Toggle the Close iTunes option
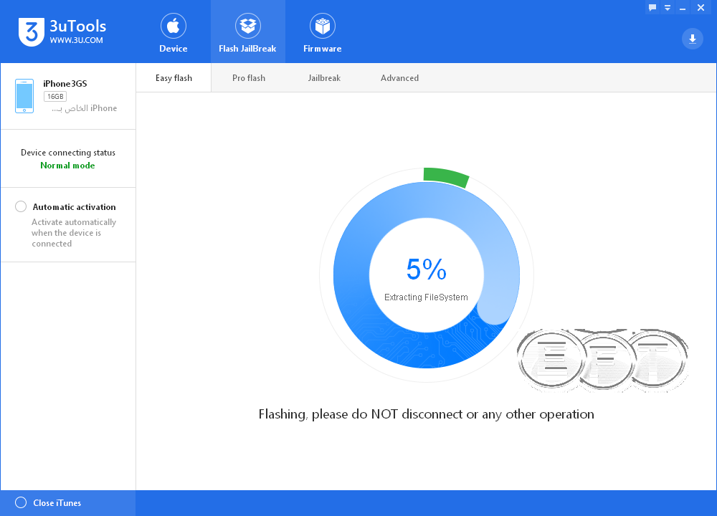The width and height of the screenshot is (717, 516). pyautogui.click(x=21, y=503)
